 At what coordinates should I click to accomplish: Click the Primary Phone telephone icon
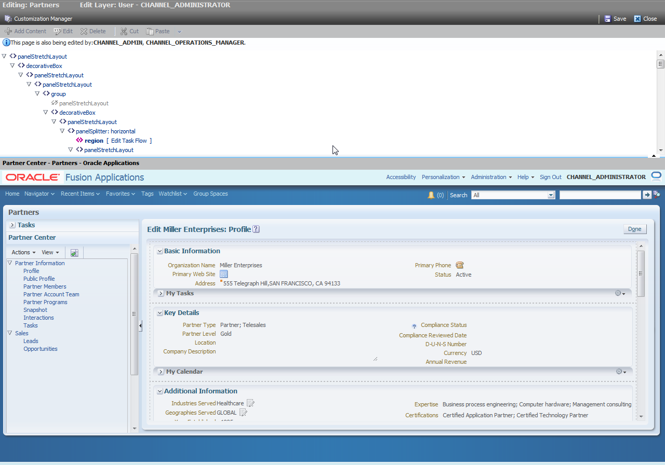(459, 265)
